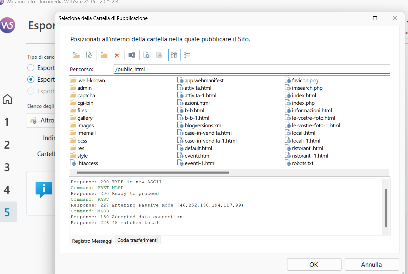Click the file icon next to app.webmanifest

coord(180,80)
